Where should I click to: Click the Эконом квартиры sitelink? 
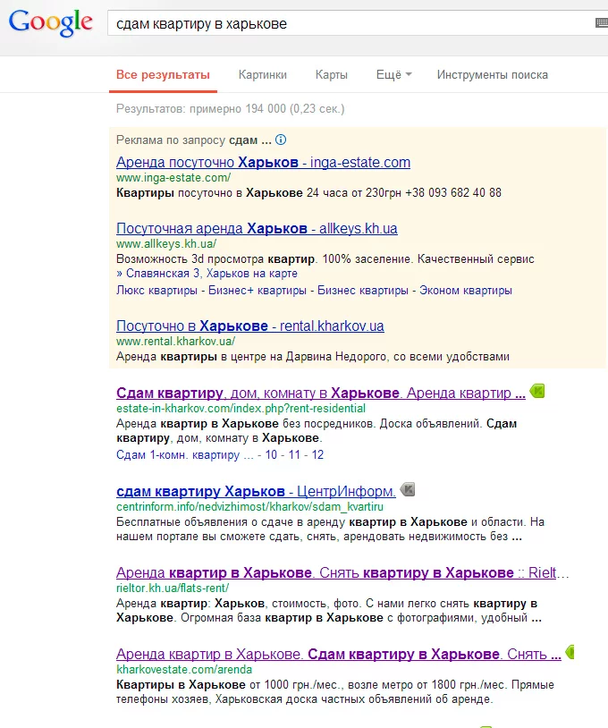466,291
